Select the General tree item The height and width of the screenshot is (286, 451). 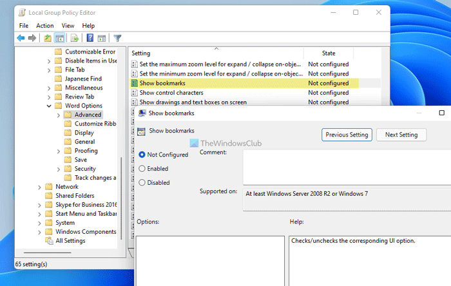point(84,142)
